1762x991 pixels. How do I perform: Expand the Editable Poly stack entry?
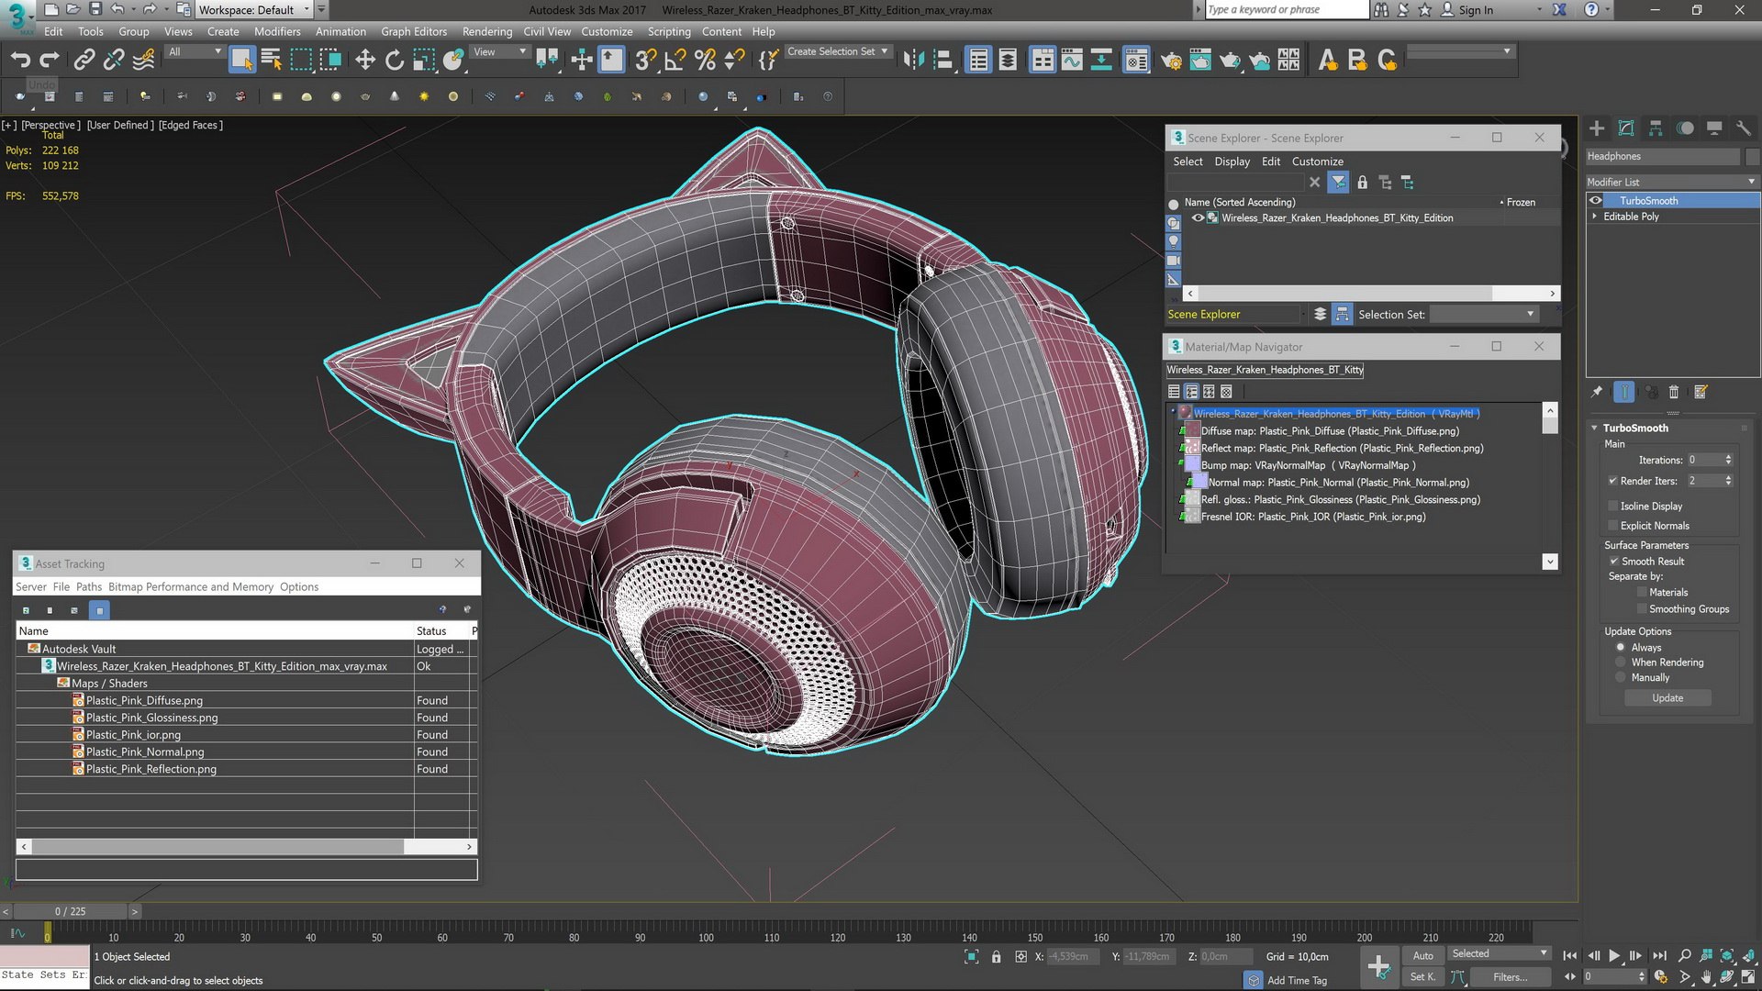(1594, 217)
